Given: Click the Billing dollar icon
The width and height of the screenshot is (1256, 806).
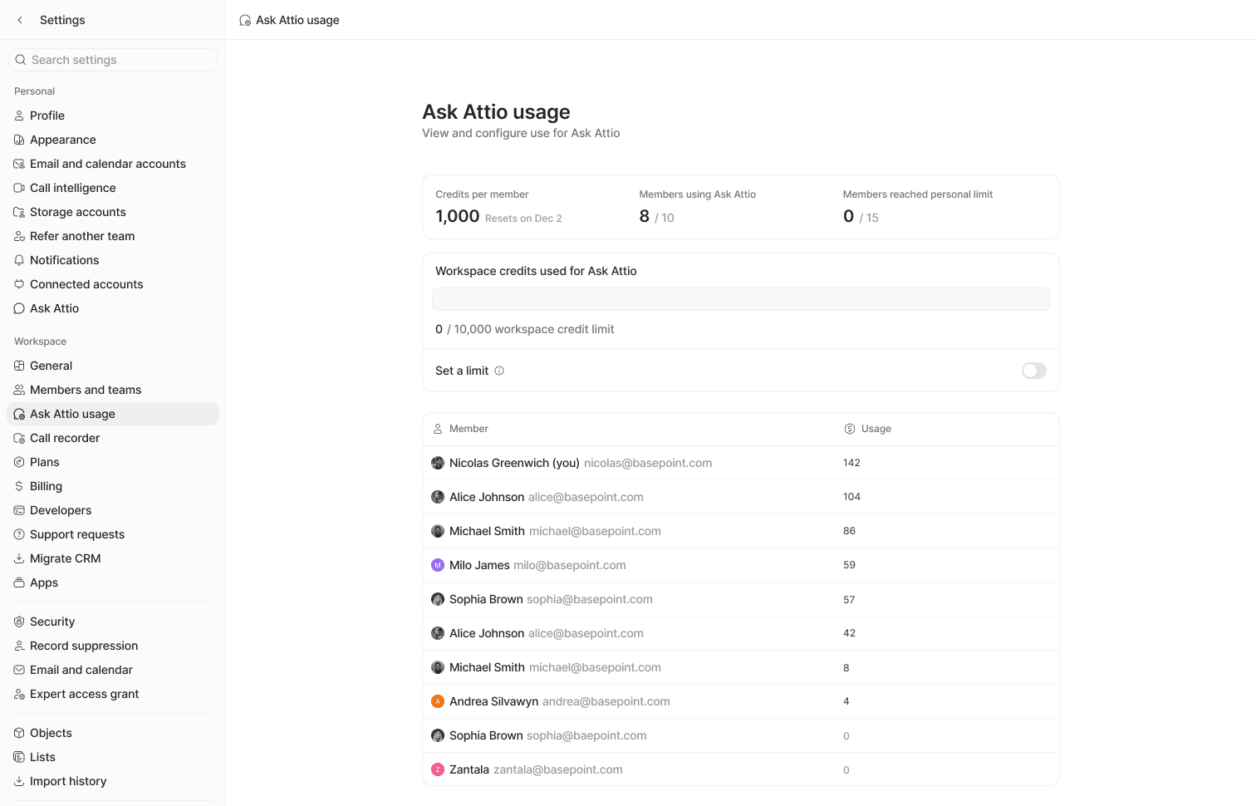Looking at the screenshot, I should point(19,486).
